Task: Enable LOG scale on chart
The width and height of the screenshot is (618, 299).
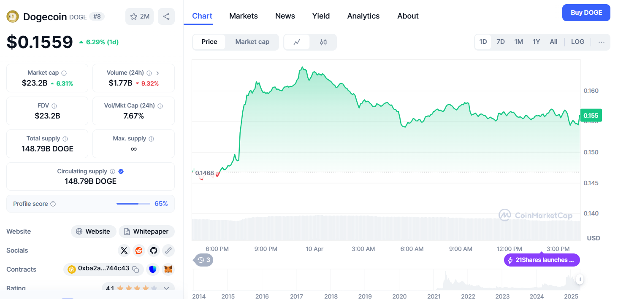Action: tap(577, 42)
